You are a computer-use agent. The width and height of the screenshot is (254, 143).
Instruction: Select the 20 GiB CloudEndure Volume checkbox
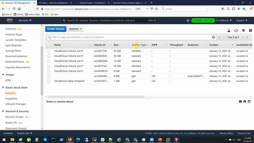pos(48,51)
